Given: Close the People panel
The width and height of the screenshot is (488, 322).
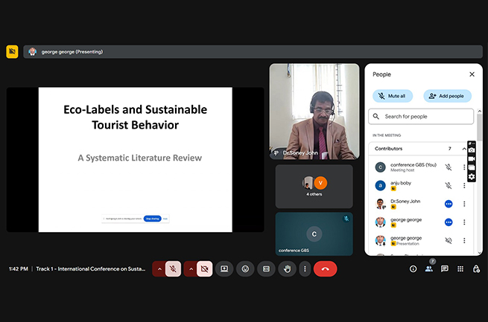Looking at the screenshot, I should (472, 74).
